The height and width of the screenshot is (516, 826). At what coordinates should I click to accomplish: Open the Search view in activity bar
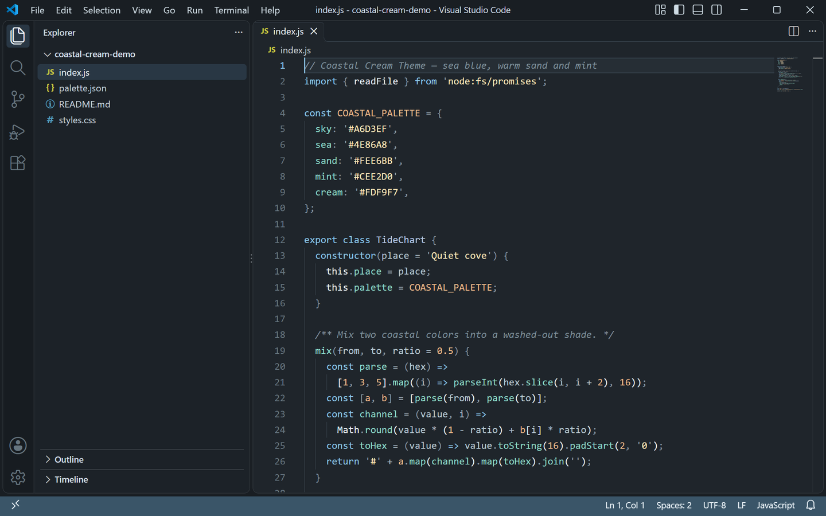coord(18,68)
